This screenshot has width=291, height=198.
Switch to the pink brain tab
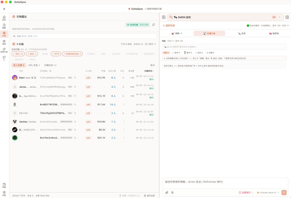[274, 33]
